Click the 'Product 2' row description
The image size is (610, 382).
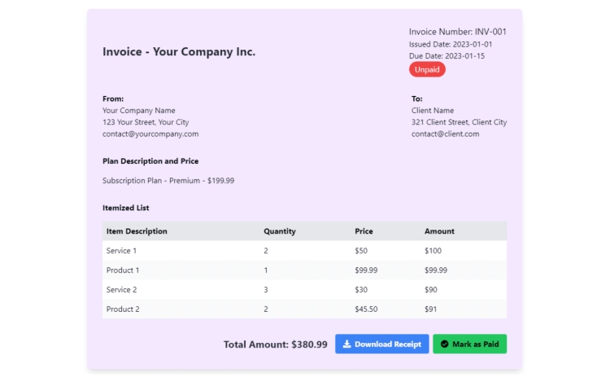(x=123, y=310)
